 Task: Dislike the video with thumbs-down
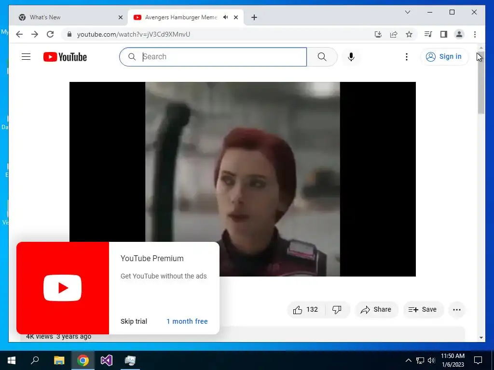tap(337, 310)
